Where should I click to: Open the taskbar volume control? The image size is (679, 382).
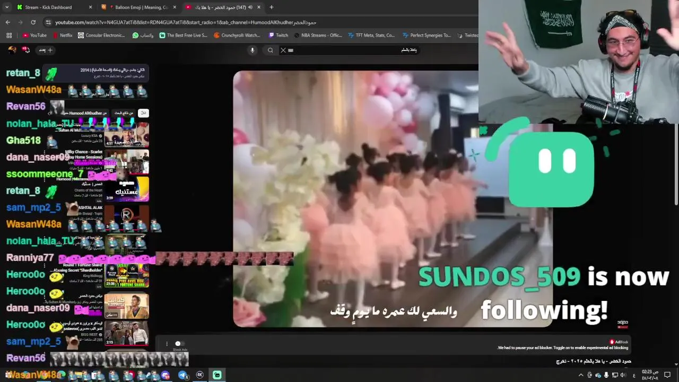623,375
